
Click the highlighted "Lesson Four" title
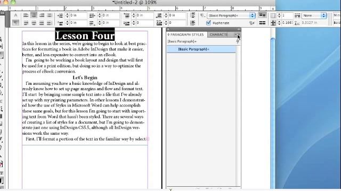pyautogui.click(x=85, y=36)
